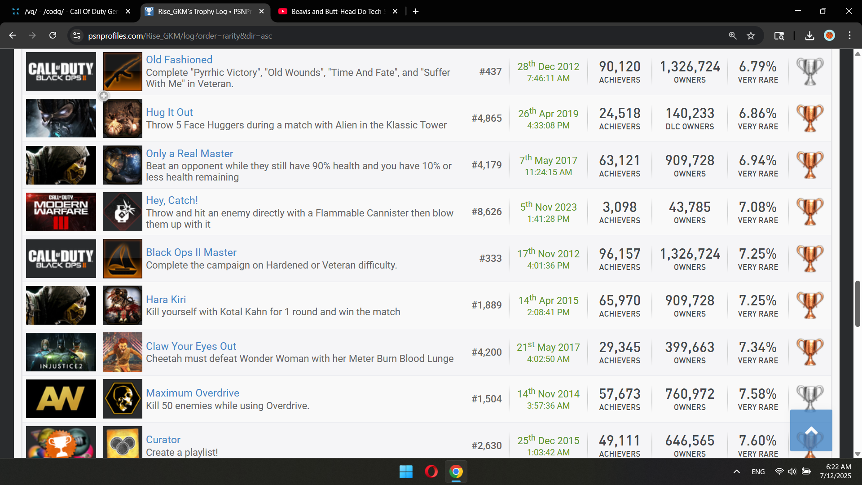Click the psnprofiles.com address bar
The image size is (862, 485).
point(404,35)
